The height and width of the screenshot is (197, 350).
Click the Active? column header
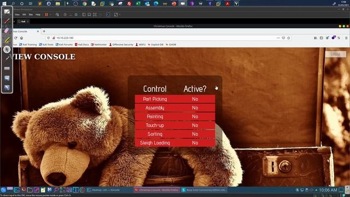[x=195, y=89]
